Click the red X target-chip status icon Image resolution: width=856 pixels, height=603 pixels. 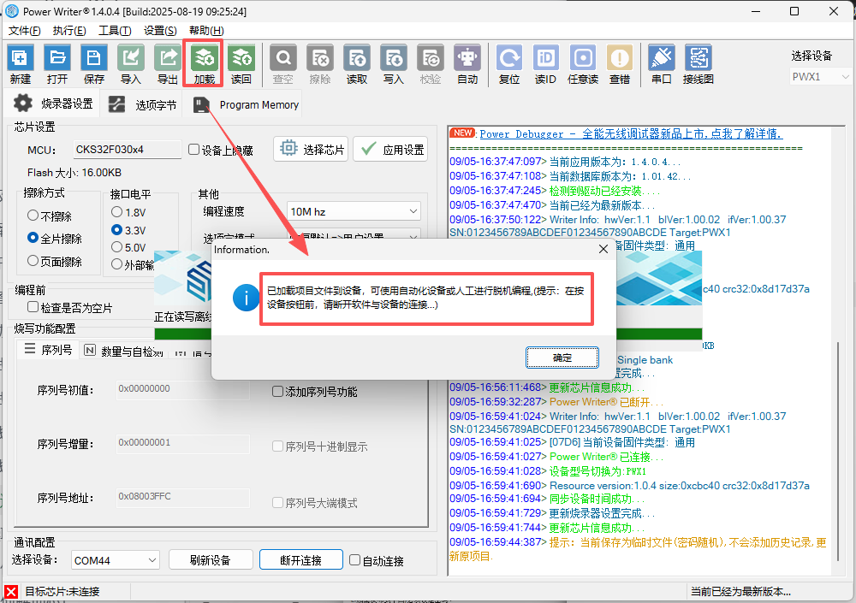(x=11, y=592)
